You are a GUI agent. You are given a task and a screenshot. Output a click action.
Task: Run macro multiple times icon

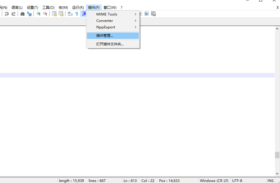tap(147, 14)
